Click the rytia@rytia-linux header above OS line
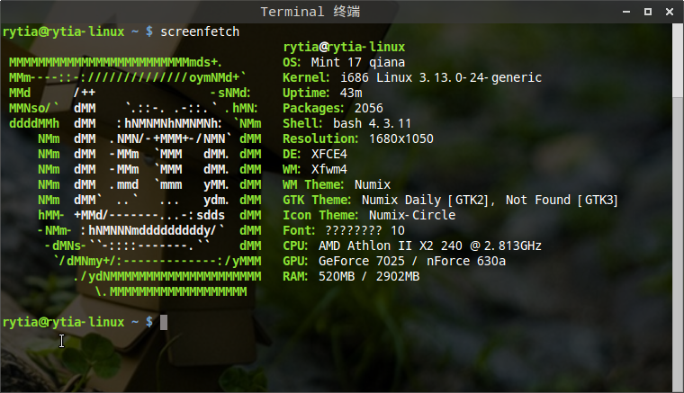Viewport: 684px width, 393px height. (344, 47)
